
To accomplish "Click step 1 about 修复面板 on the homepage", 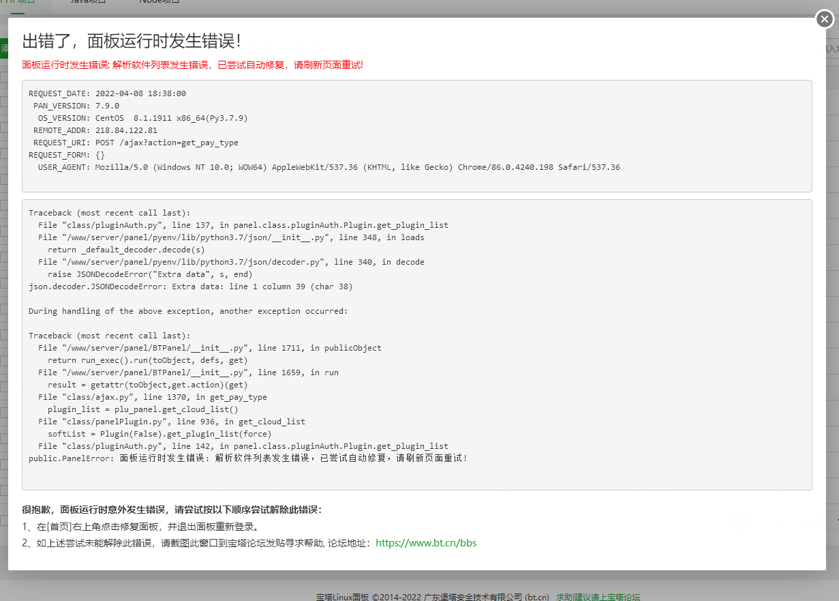I will pos(140,527).
